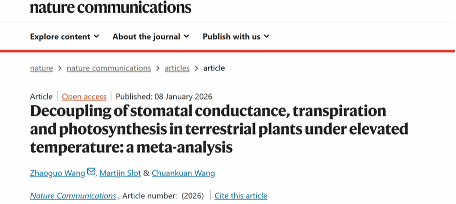
Task: Click the email envelope icon beside Zhaoguo Wang
Action: [x=91, y=172]
